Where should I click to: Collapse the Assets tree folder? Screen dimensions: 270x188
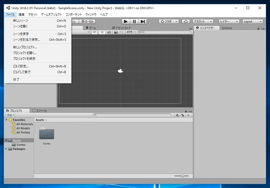coord(6,140)
